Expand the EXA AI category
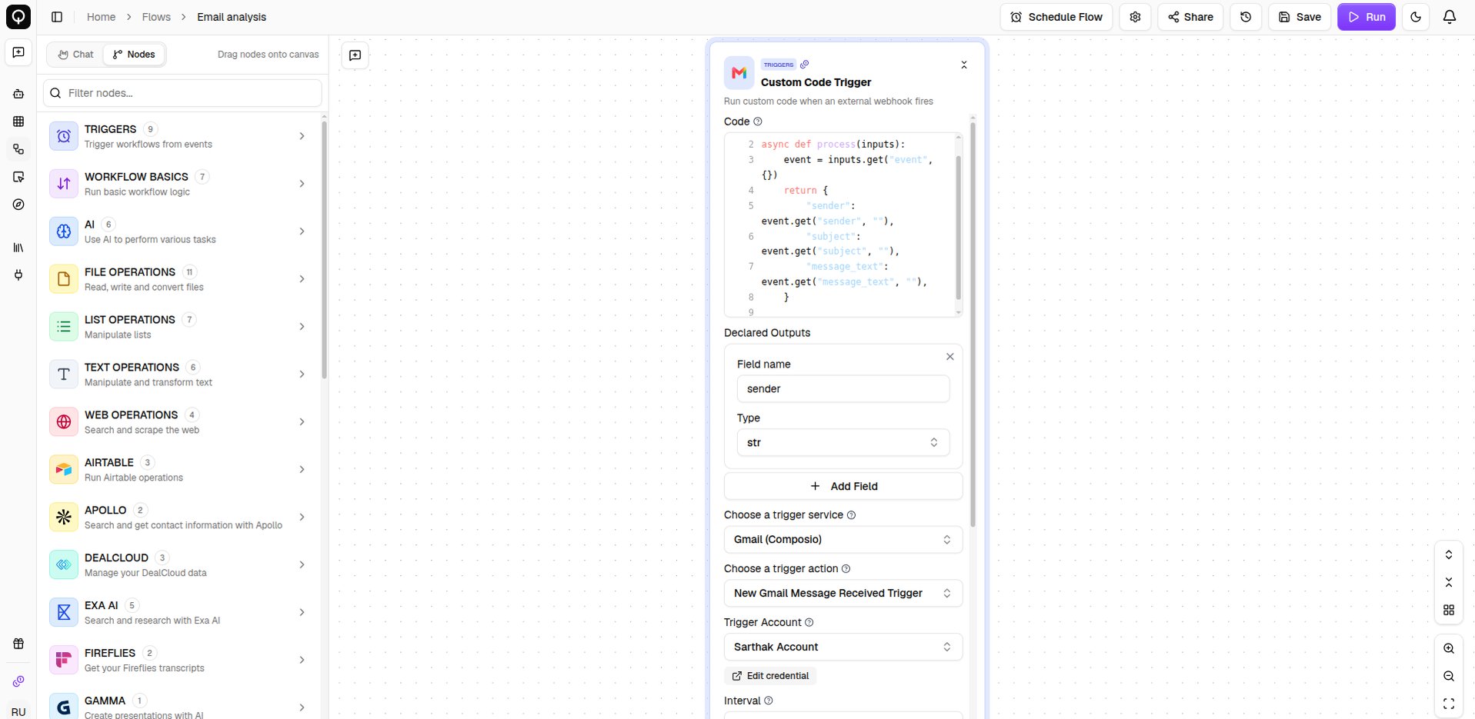The width and height of the screenshot is (1475, 719). tap(302, 613)
